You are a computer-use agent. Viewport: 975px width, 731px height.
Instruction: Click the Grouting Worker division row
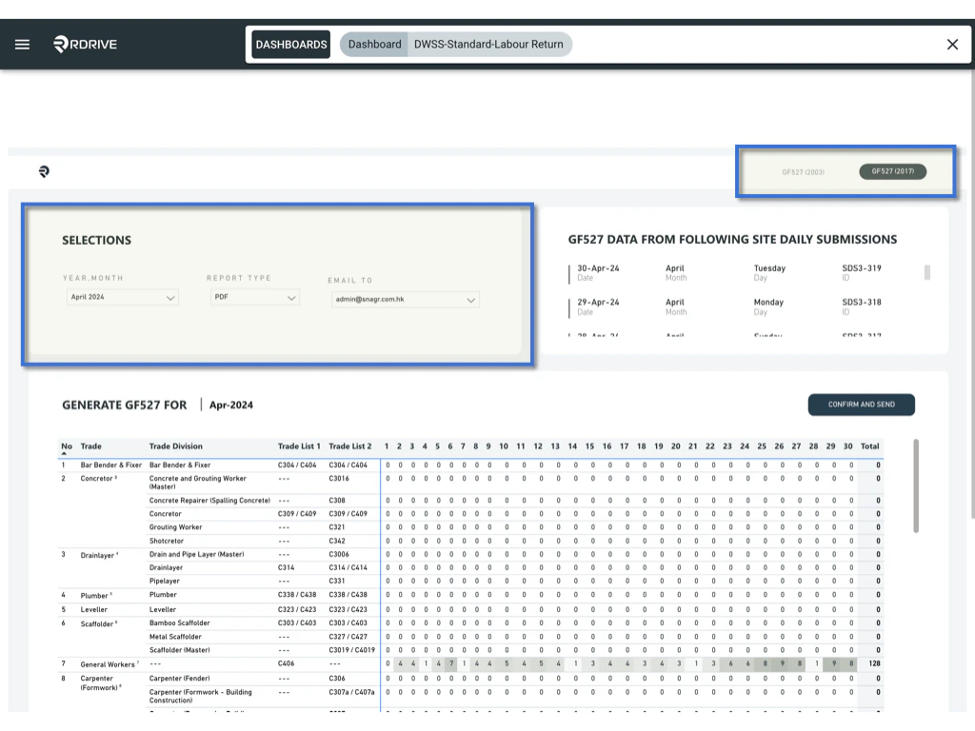175,527
